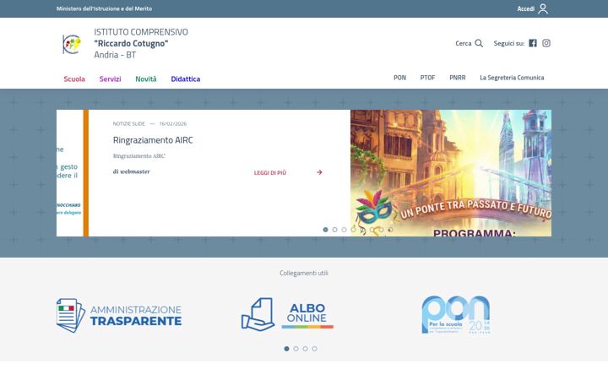Select the fourth news slider pagination dot

[x=353, y=230]
